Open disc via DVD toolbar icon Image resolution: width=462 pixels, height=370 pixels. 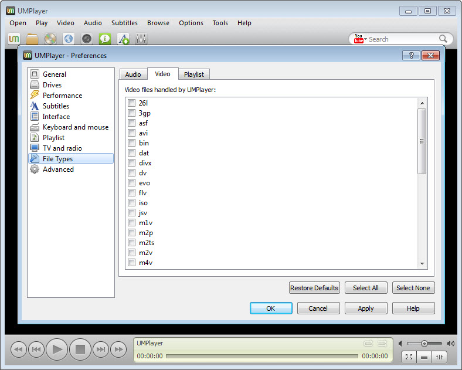tap(50, 39)
